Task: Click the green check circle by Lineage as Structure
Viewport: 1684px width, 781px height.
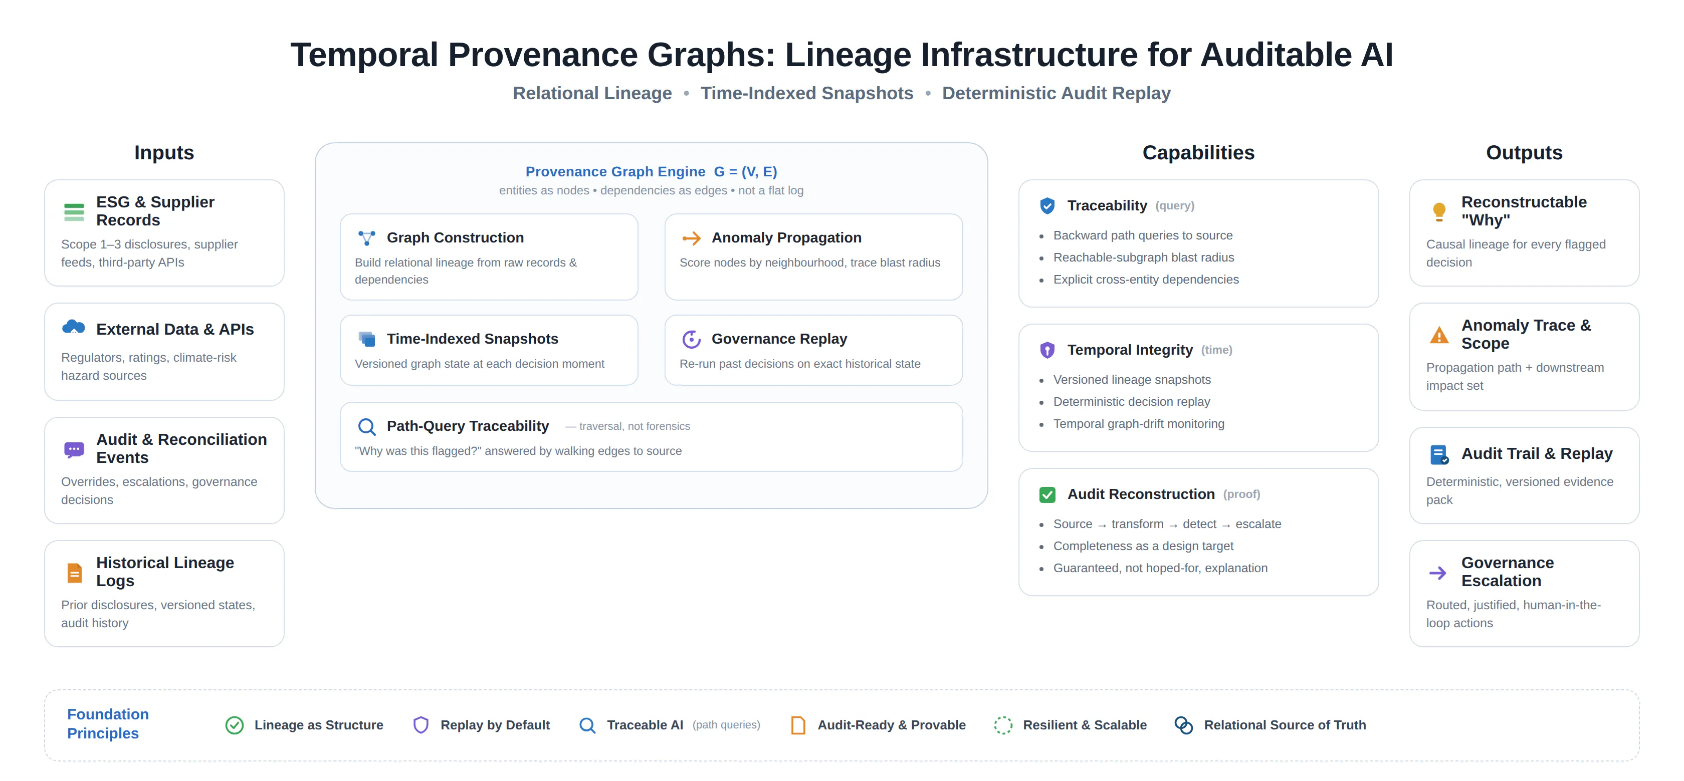Action: point(235,725)
